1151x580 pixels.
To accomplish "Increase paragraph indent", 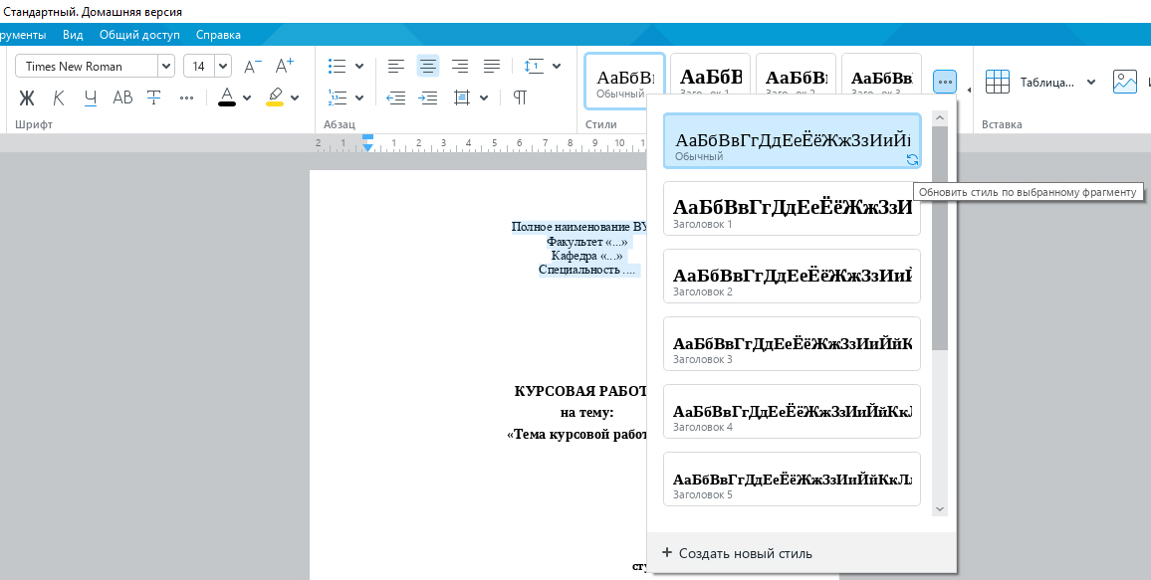I will coord(428,97).
